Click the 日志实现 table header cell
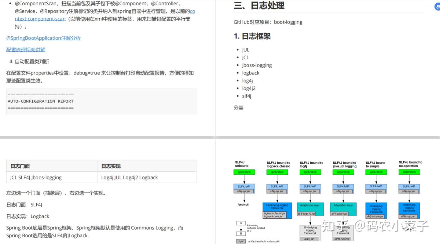Viewport: 440px width, 244px height. click(x=111, y=166)
